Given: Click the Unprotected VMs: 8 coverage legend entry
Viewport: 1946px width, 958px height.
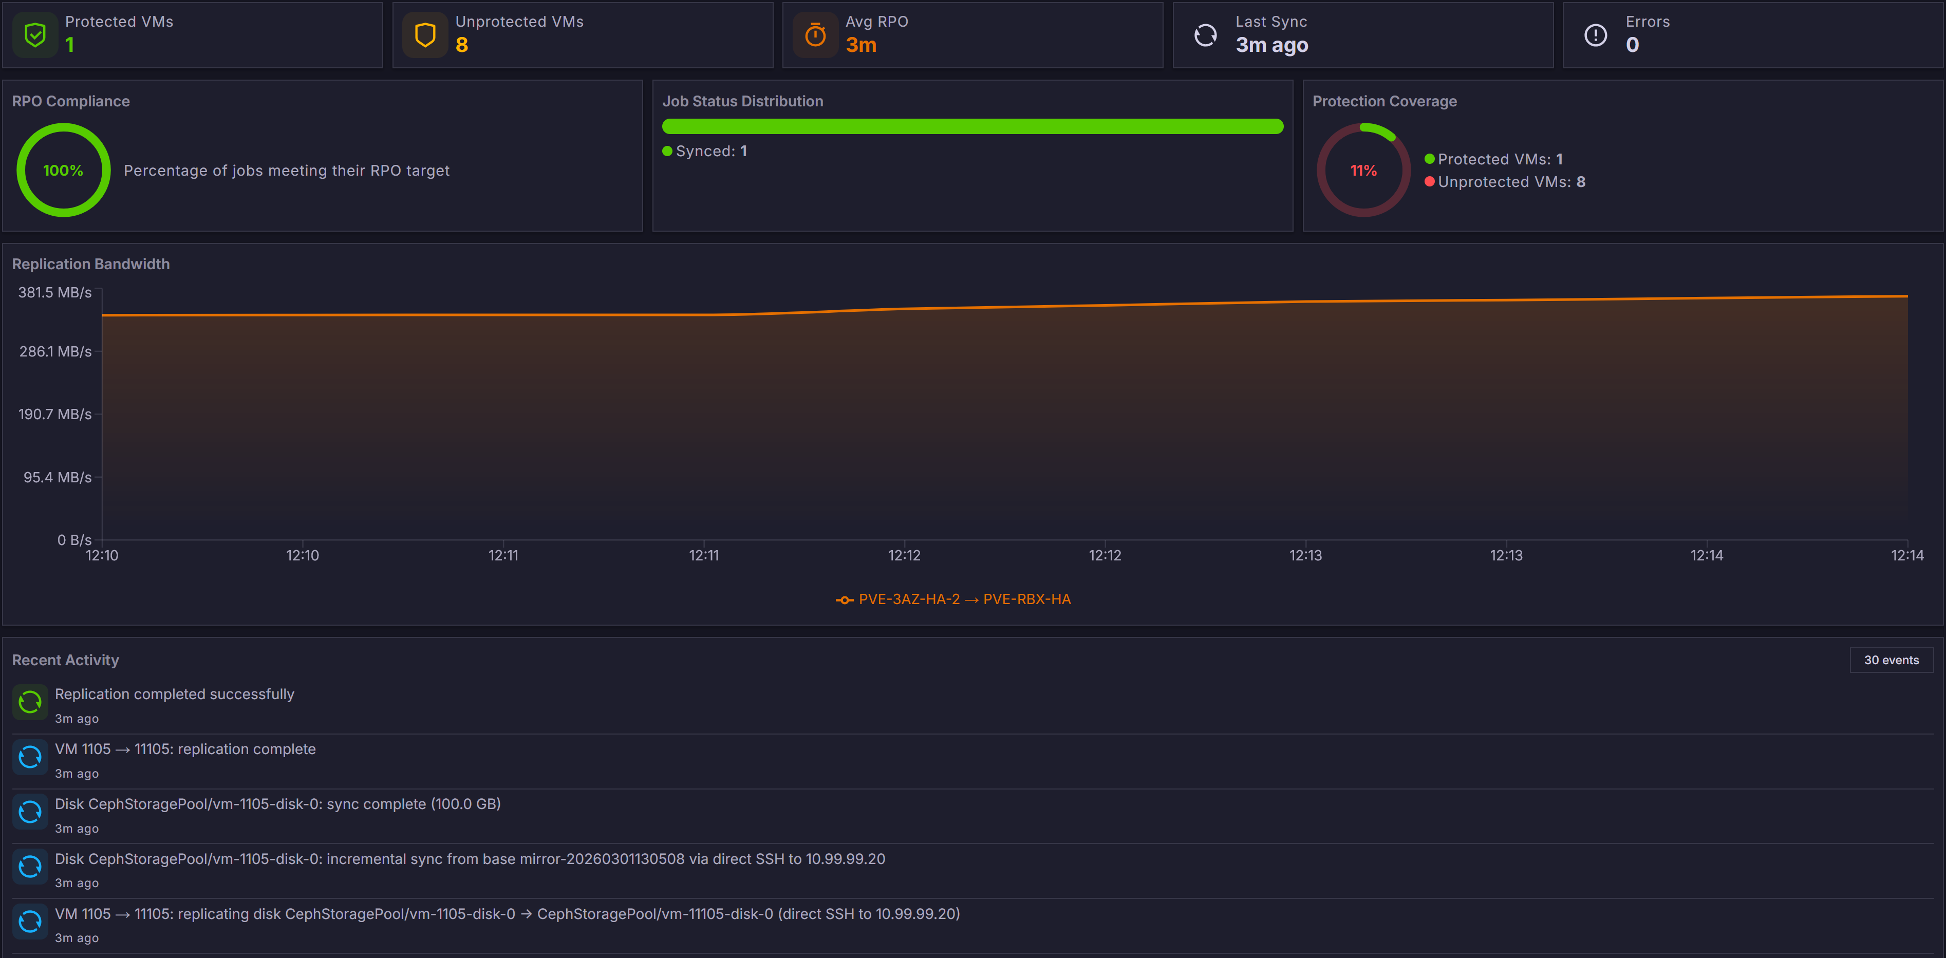Looking at the screenshot, I should (1505, 182).
